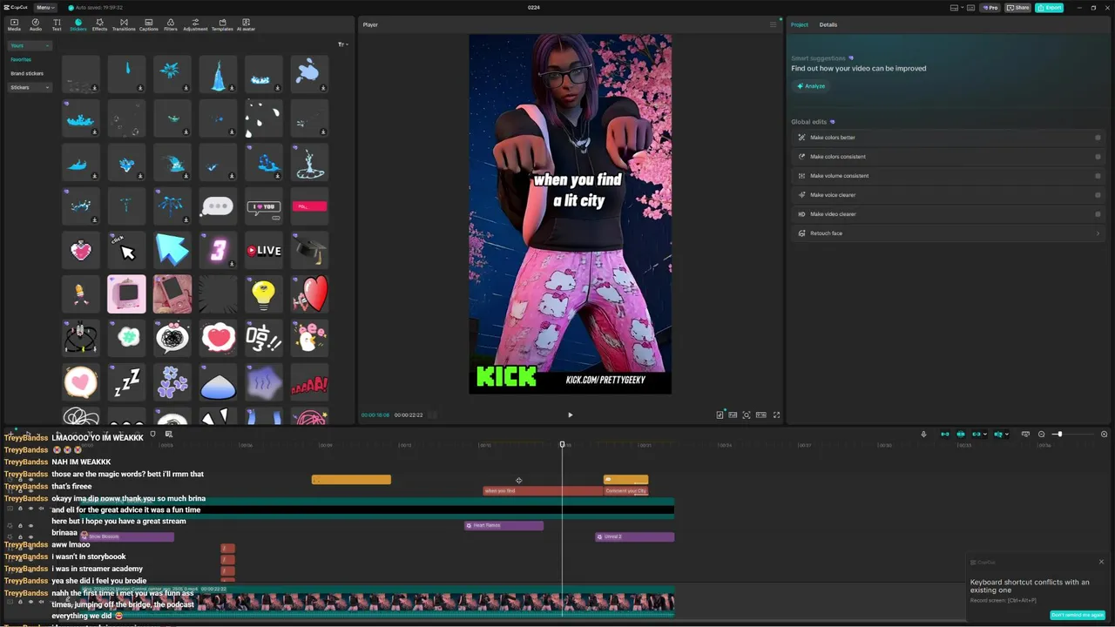Add the large red heart sticker

coord(309,294)
